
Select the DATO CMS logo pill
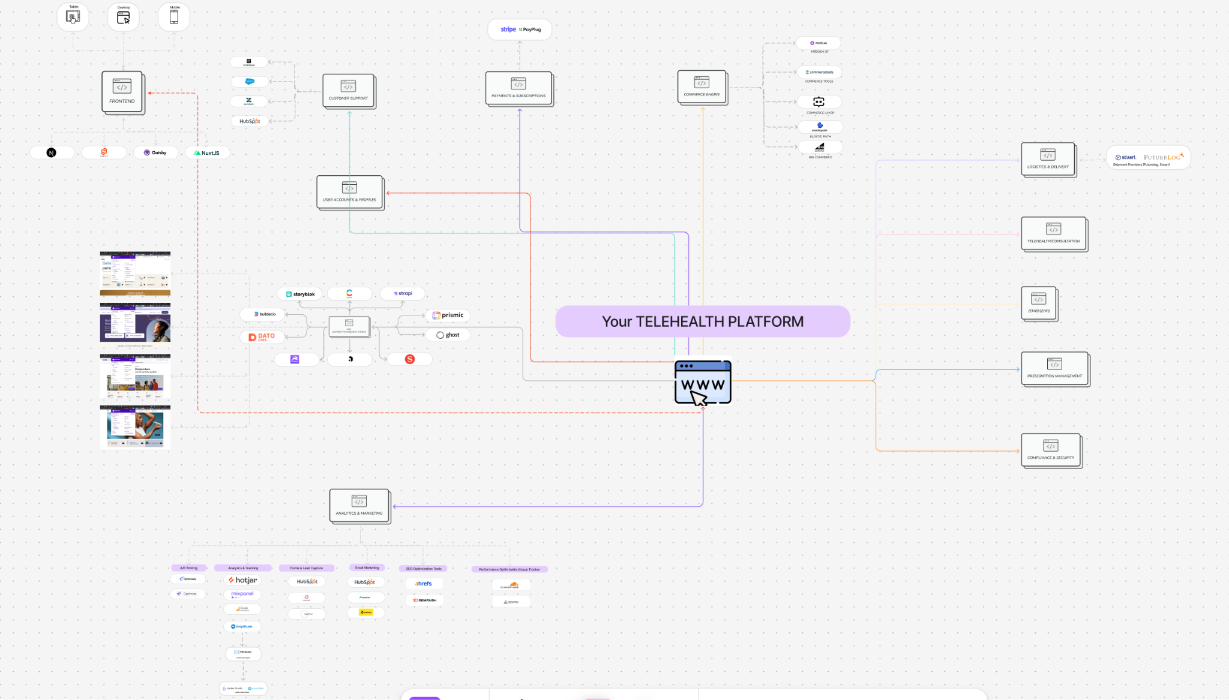click(x=262, y=337)
